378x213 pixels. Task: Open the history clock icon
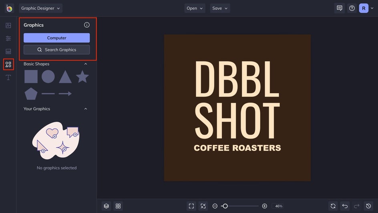369,206
